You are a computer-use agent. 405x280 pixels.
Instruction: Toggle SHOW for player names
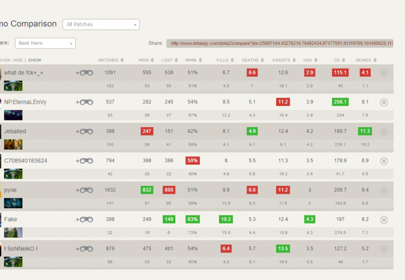(35, 60)
